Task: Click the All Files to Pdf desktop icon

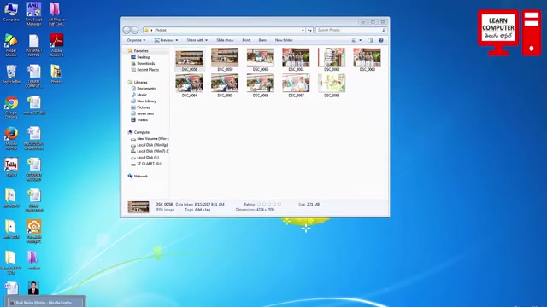Action: [x=56, y=14]
